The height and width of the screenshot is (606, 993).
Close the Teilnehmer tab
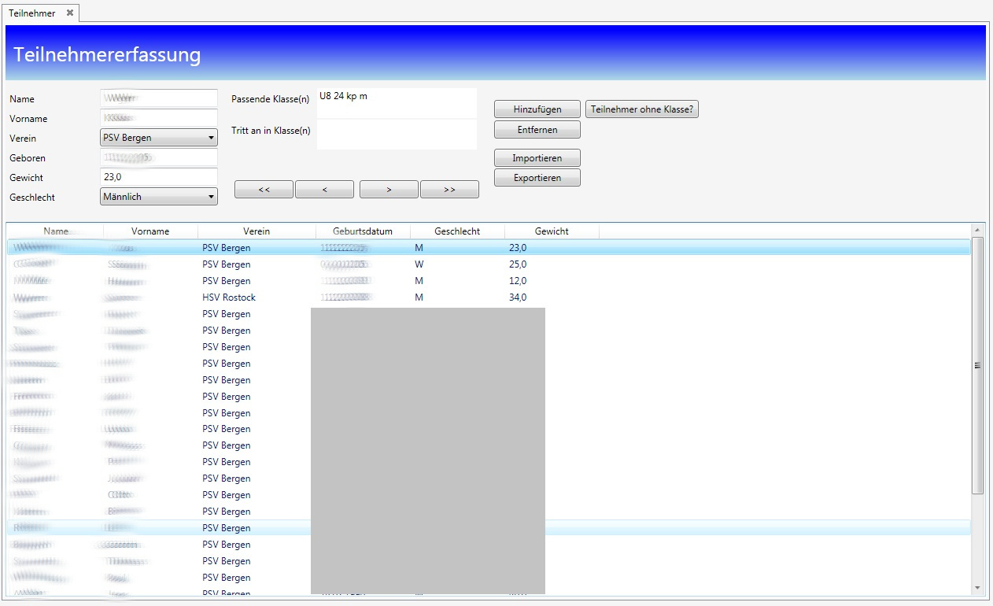click(x=70, y=13)
